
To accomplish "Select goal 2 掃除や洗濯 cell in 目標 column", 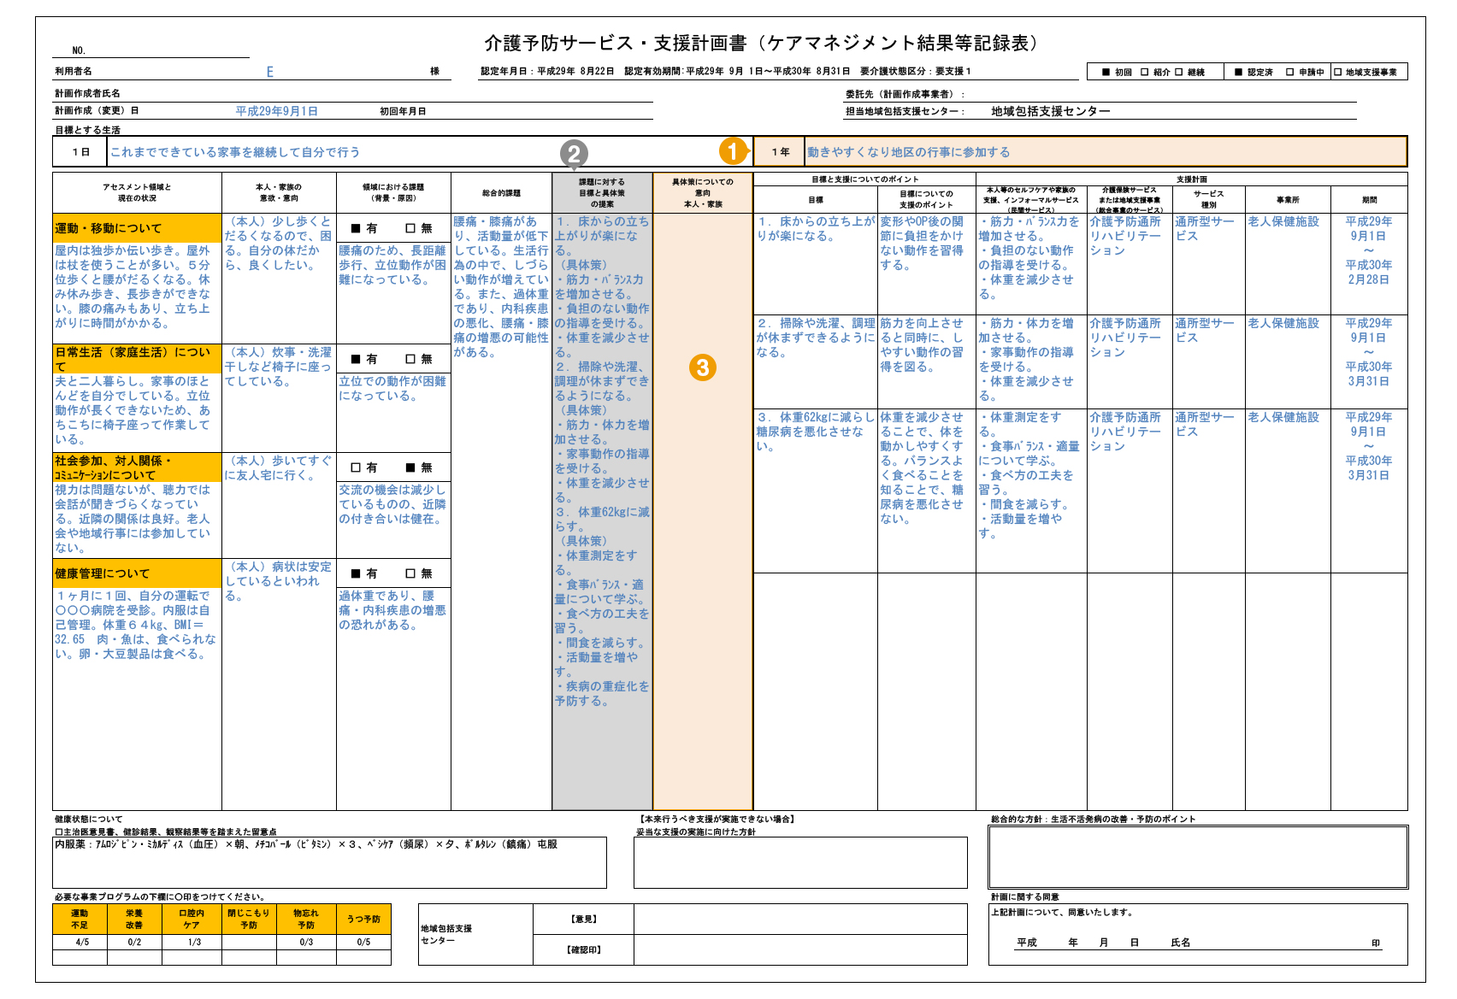I will point(816,361).
